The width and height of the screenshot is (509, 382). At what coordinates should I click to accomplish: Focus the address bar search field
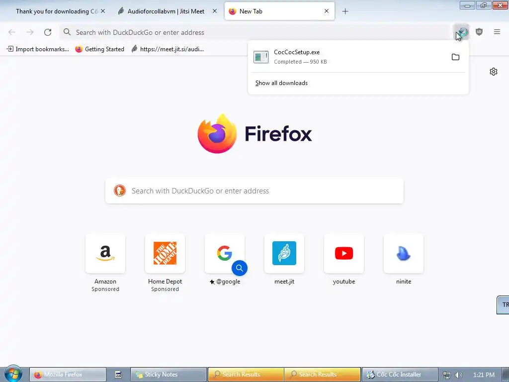[255, 32]
